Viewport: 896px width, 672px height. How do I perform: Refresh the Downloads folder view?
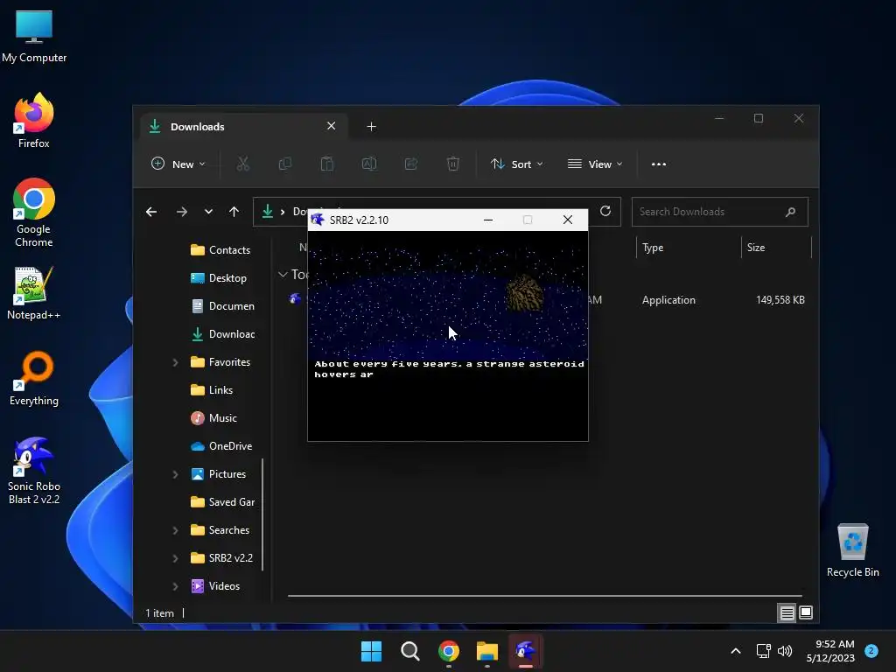[x=605, y=212]
